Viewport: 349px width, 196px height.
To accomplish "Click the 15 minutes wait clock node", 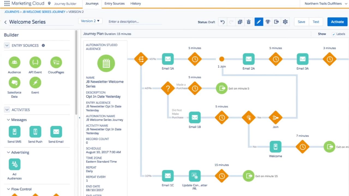I will click(222, 176).
